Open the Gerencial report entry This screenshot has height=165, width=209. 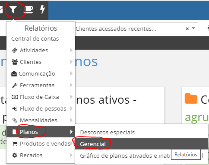point(142,144)
